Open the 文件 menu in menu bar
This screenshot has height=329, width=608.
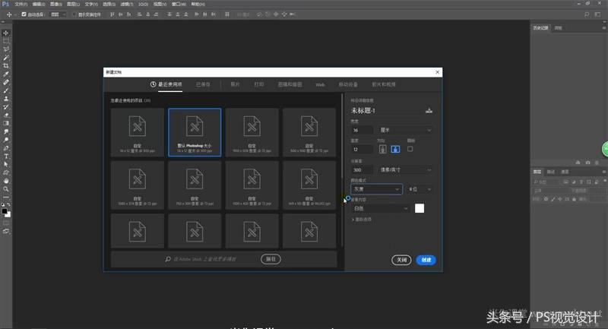21,4
